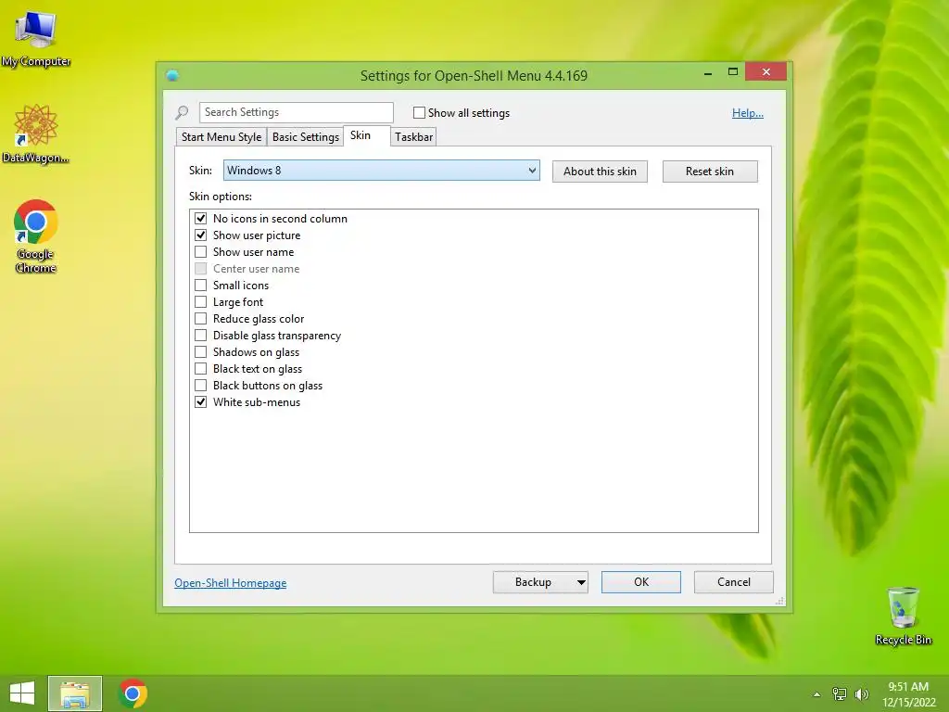Screen dimensions: 949x712
Task: Click the window resize grip corner
Action: [x=779, y=601]
